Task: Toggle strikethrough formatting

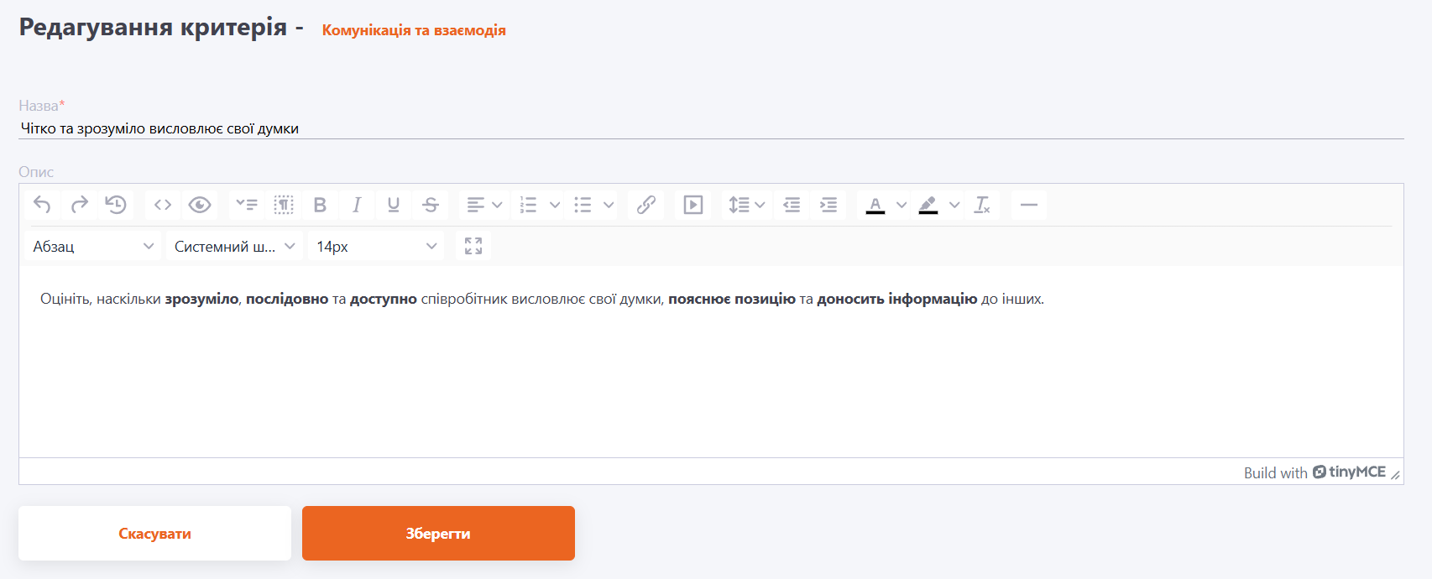Action: (431, 205)
